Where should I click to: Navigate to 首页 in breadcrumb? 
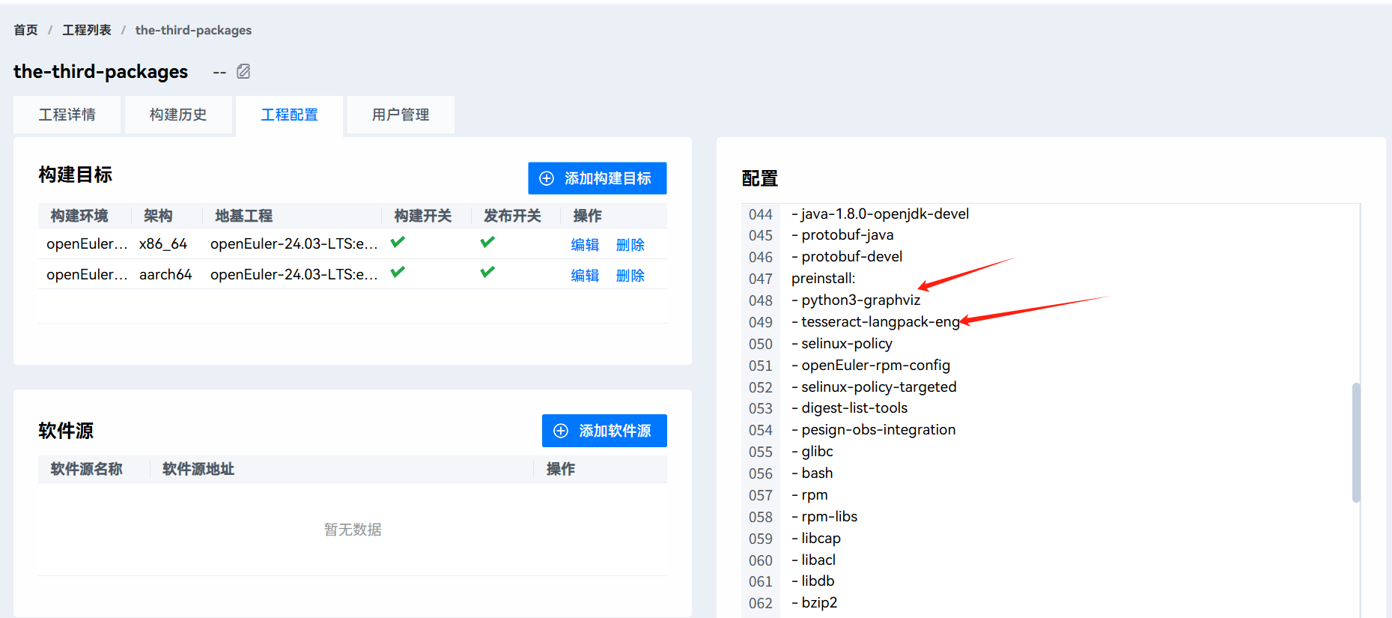tap(25, 30)
